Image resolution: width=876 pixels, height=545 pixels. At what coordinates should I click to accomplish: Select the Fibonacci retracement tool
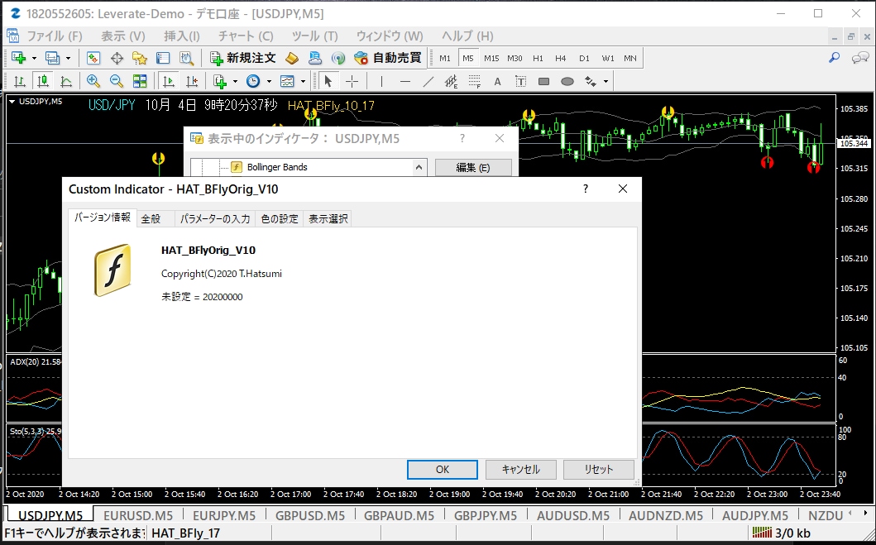coord(474,82)
